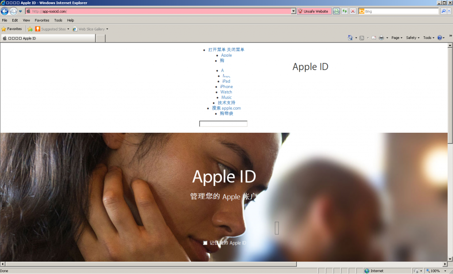Screen dimensions: 453x274
Task: Click the iPad navigation link
Action: click(x=226, y=81)
